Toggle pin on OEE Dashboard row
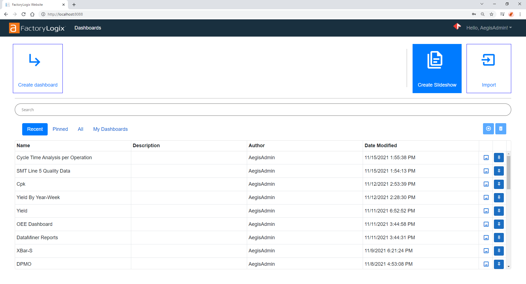Image resolution: width=526 pixels, height=284 pixels. pos(499,224)
